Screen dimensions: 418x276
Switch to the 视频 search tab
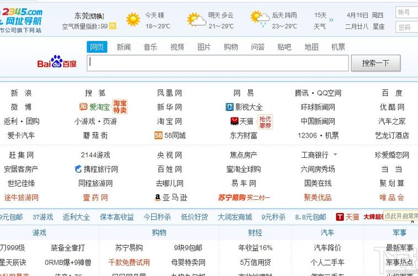point(177,47)
